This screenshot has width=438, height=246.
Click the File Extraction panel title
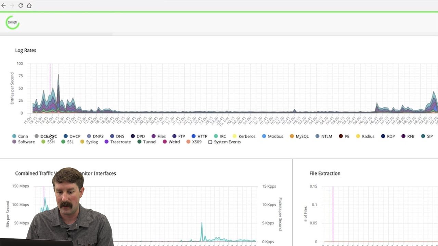tap(325, 173)
